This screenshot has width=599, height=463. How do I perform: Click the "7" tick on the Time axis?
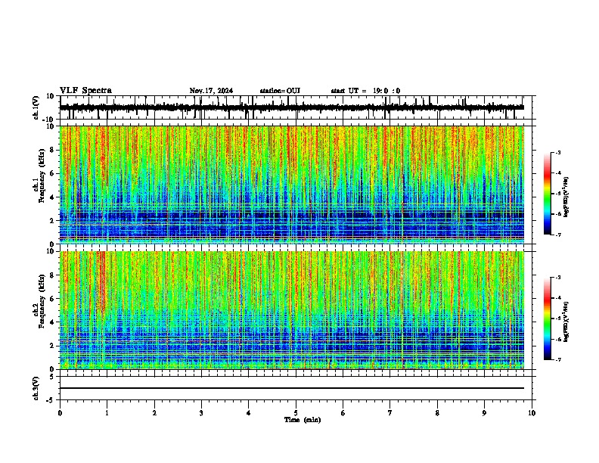(390, 413)
